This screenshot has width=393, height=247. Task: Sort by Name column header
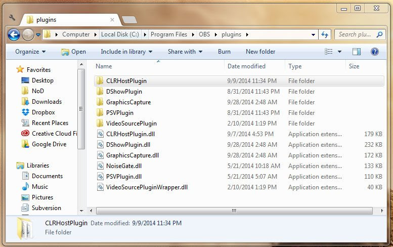click(104, 66)
